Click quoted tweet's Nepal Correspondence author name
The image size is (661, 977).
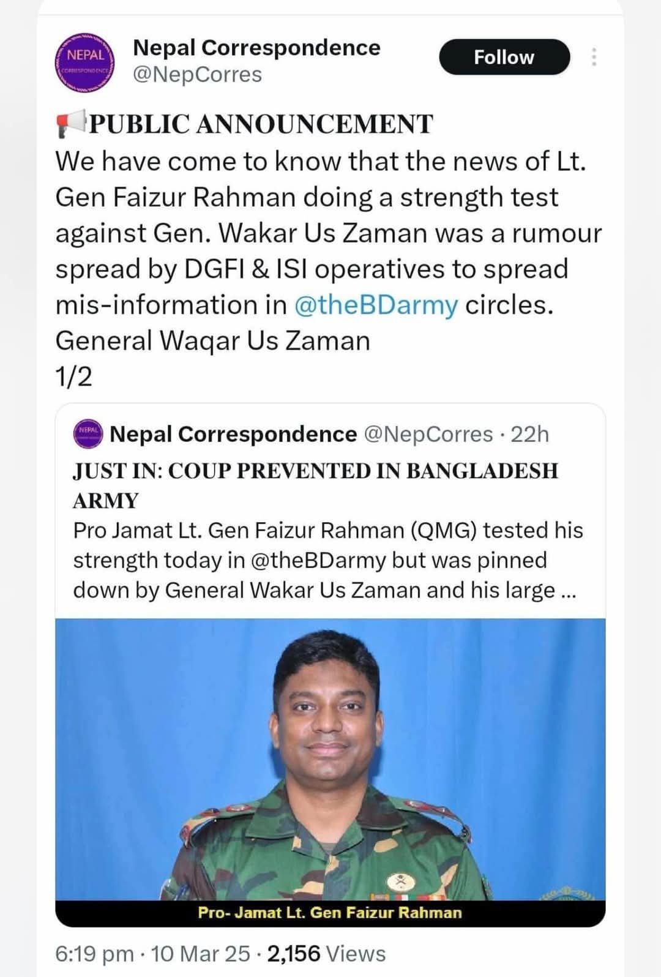coord(233,434)
